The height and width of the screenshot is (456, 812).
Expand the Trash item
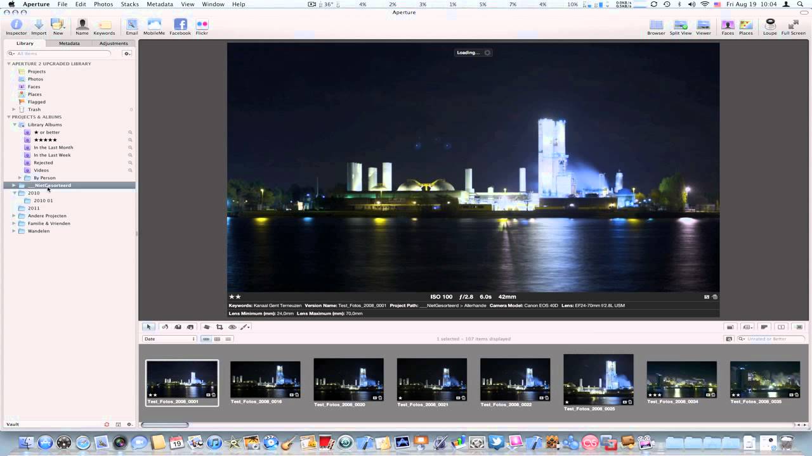point(14,110)
